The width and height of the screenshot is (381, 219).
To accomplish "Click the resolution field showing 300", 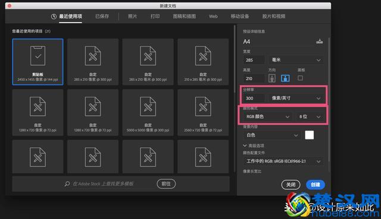I will tap(254, 98).
